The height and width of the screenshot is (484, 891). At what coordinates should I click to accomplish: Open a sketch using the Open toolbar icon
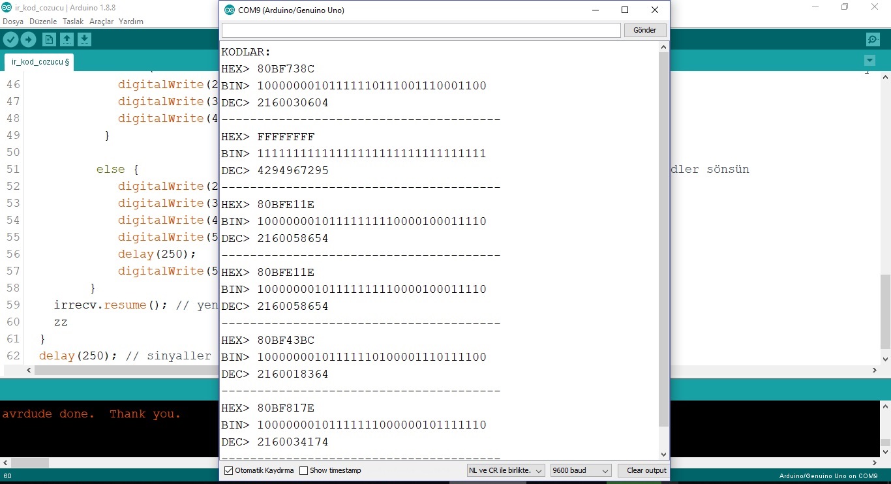[67, 39]
